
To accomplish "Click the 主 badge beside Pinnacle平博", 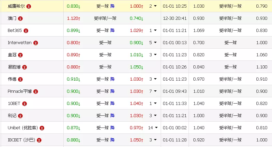I will (35, 91).
